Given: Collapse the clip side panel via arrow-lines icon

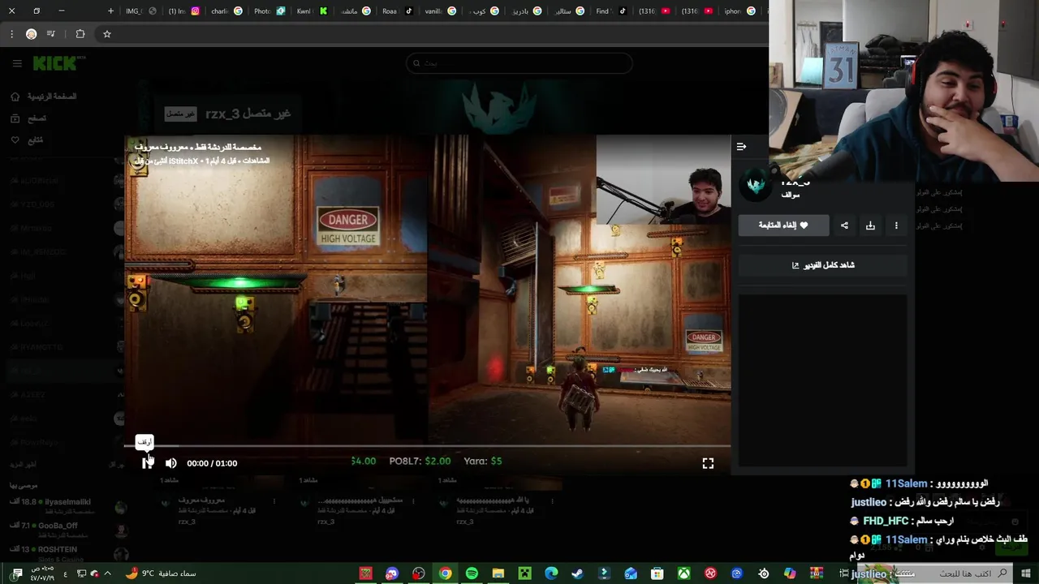Looking at the screenshot, I should tap(741, 147).
